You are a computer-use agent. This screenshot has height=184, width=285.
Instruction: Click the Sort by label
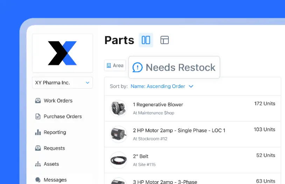119,86
